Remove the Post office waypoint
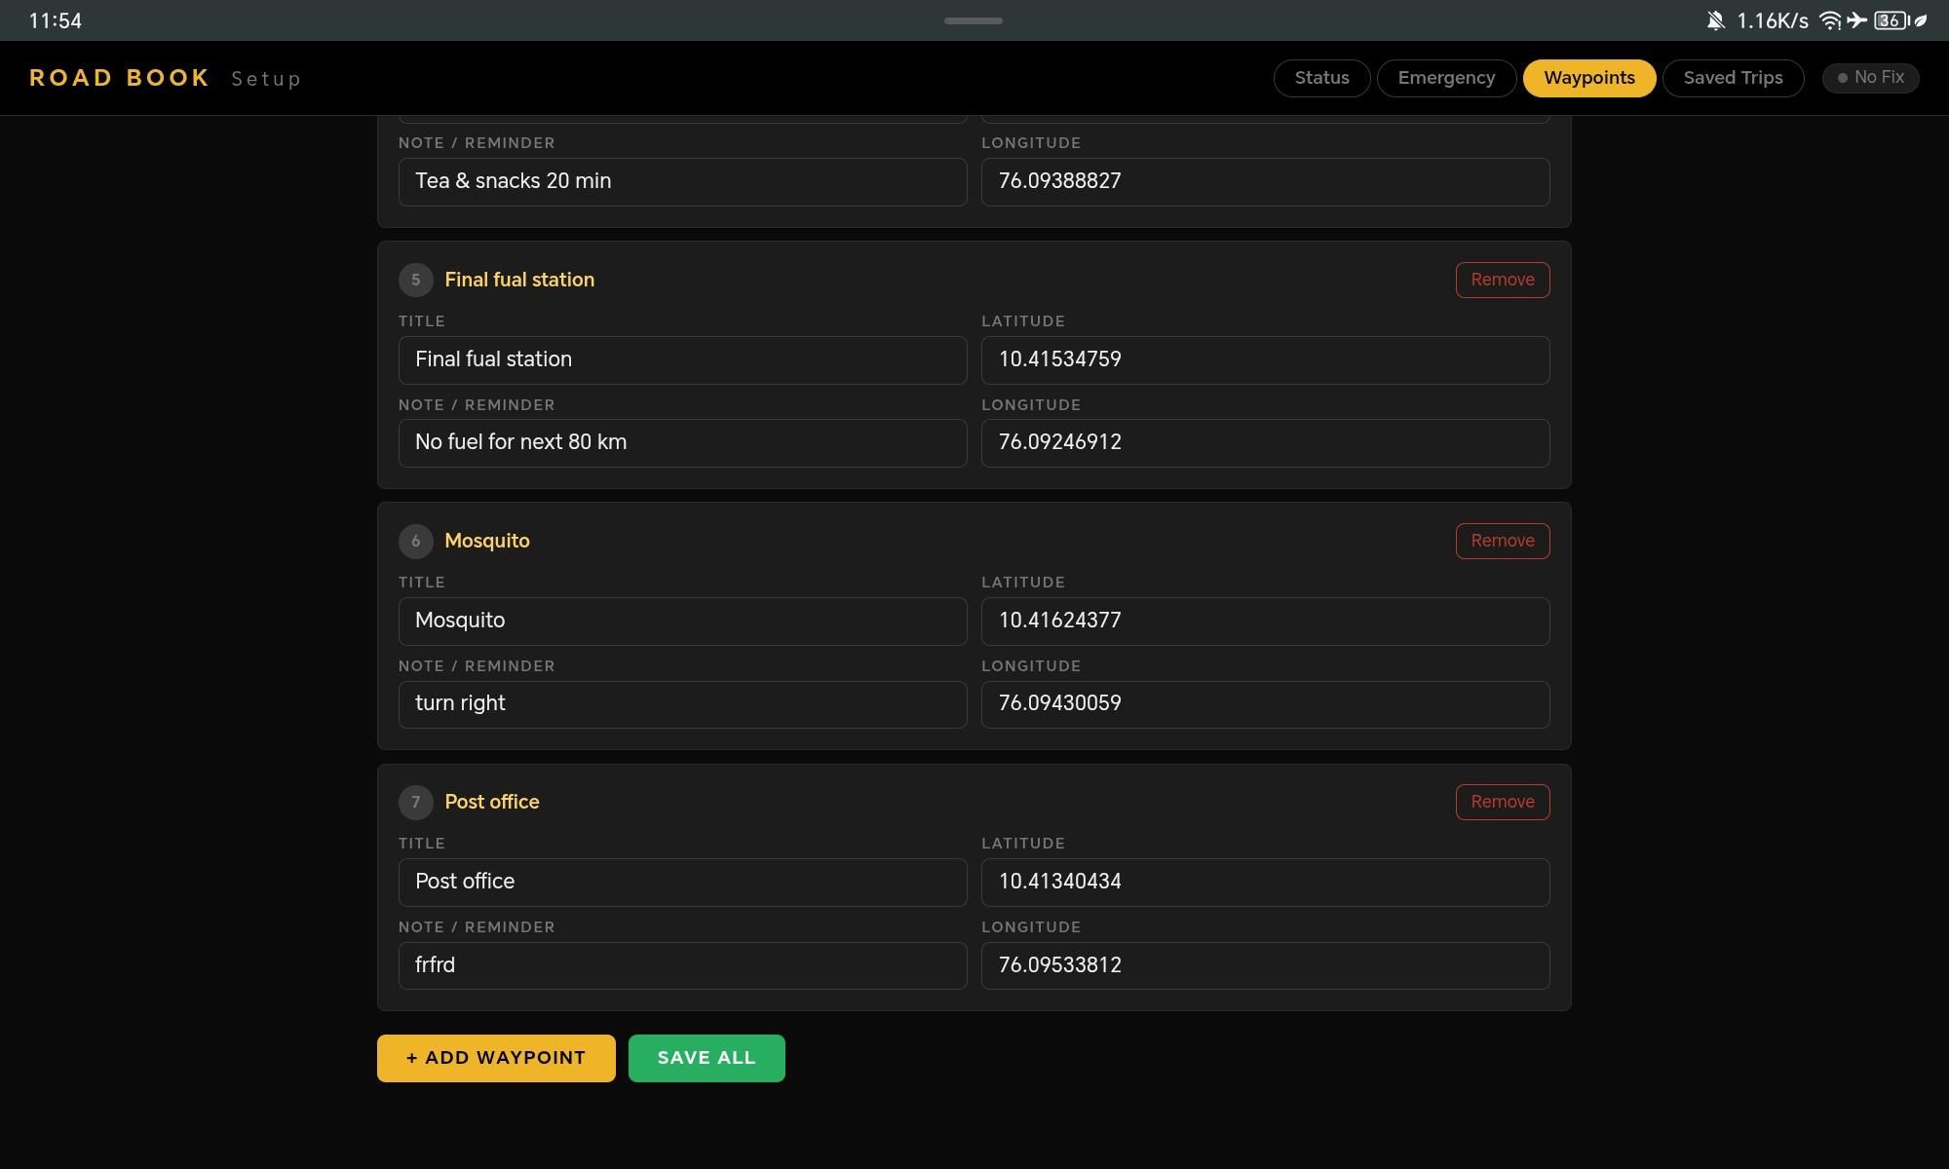The image size is (1949, 1169). tap(1502, 802)
